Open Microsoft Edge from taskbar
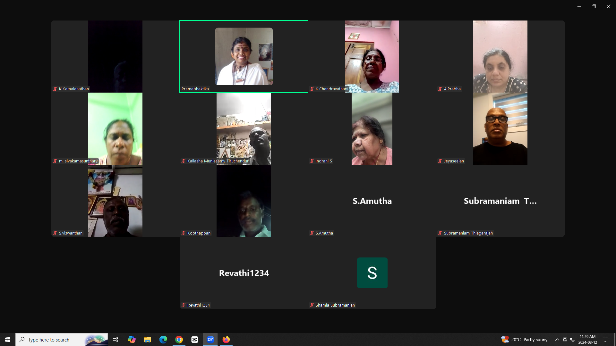This screenshot has width=616, height=346. pos(163,340)
